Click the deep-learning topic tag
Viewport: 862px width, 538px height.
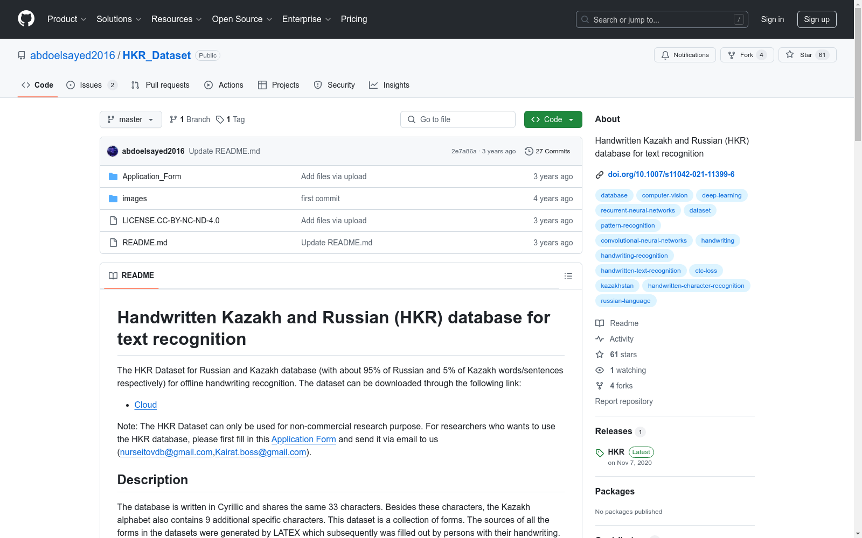coord(722,195)
